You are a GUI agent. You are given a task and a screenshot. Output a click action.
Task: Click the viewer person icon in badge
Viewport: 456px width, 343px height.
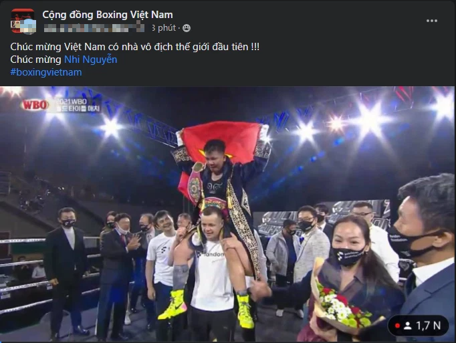[407, 326]
